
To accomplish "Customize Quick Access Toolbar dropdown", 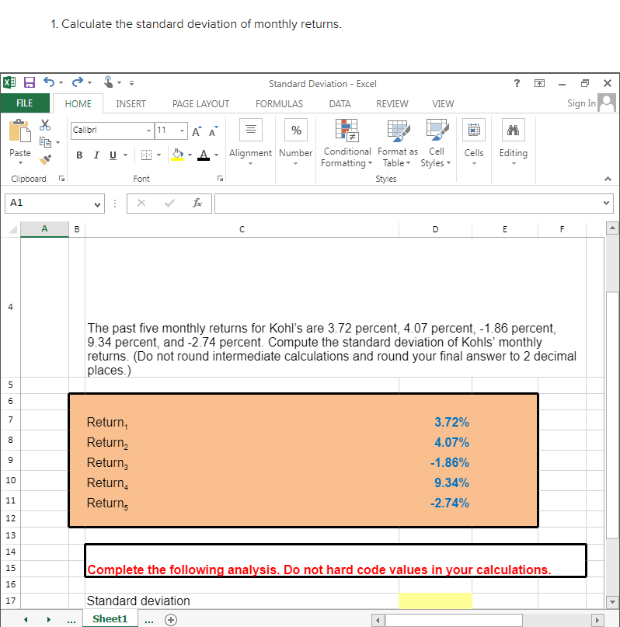I will [x=131, y=83].
